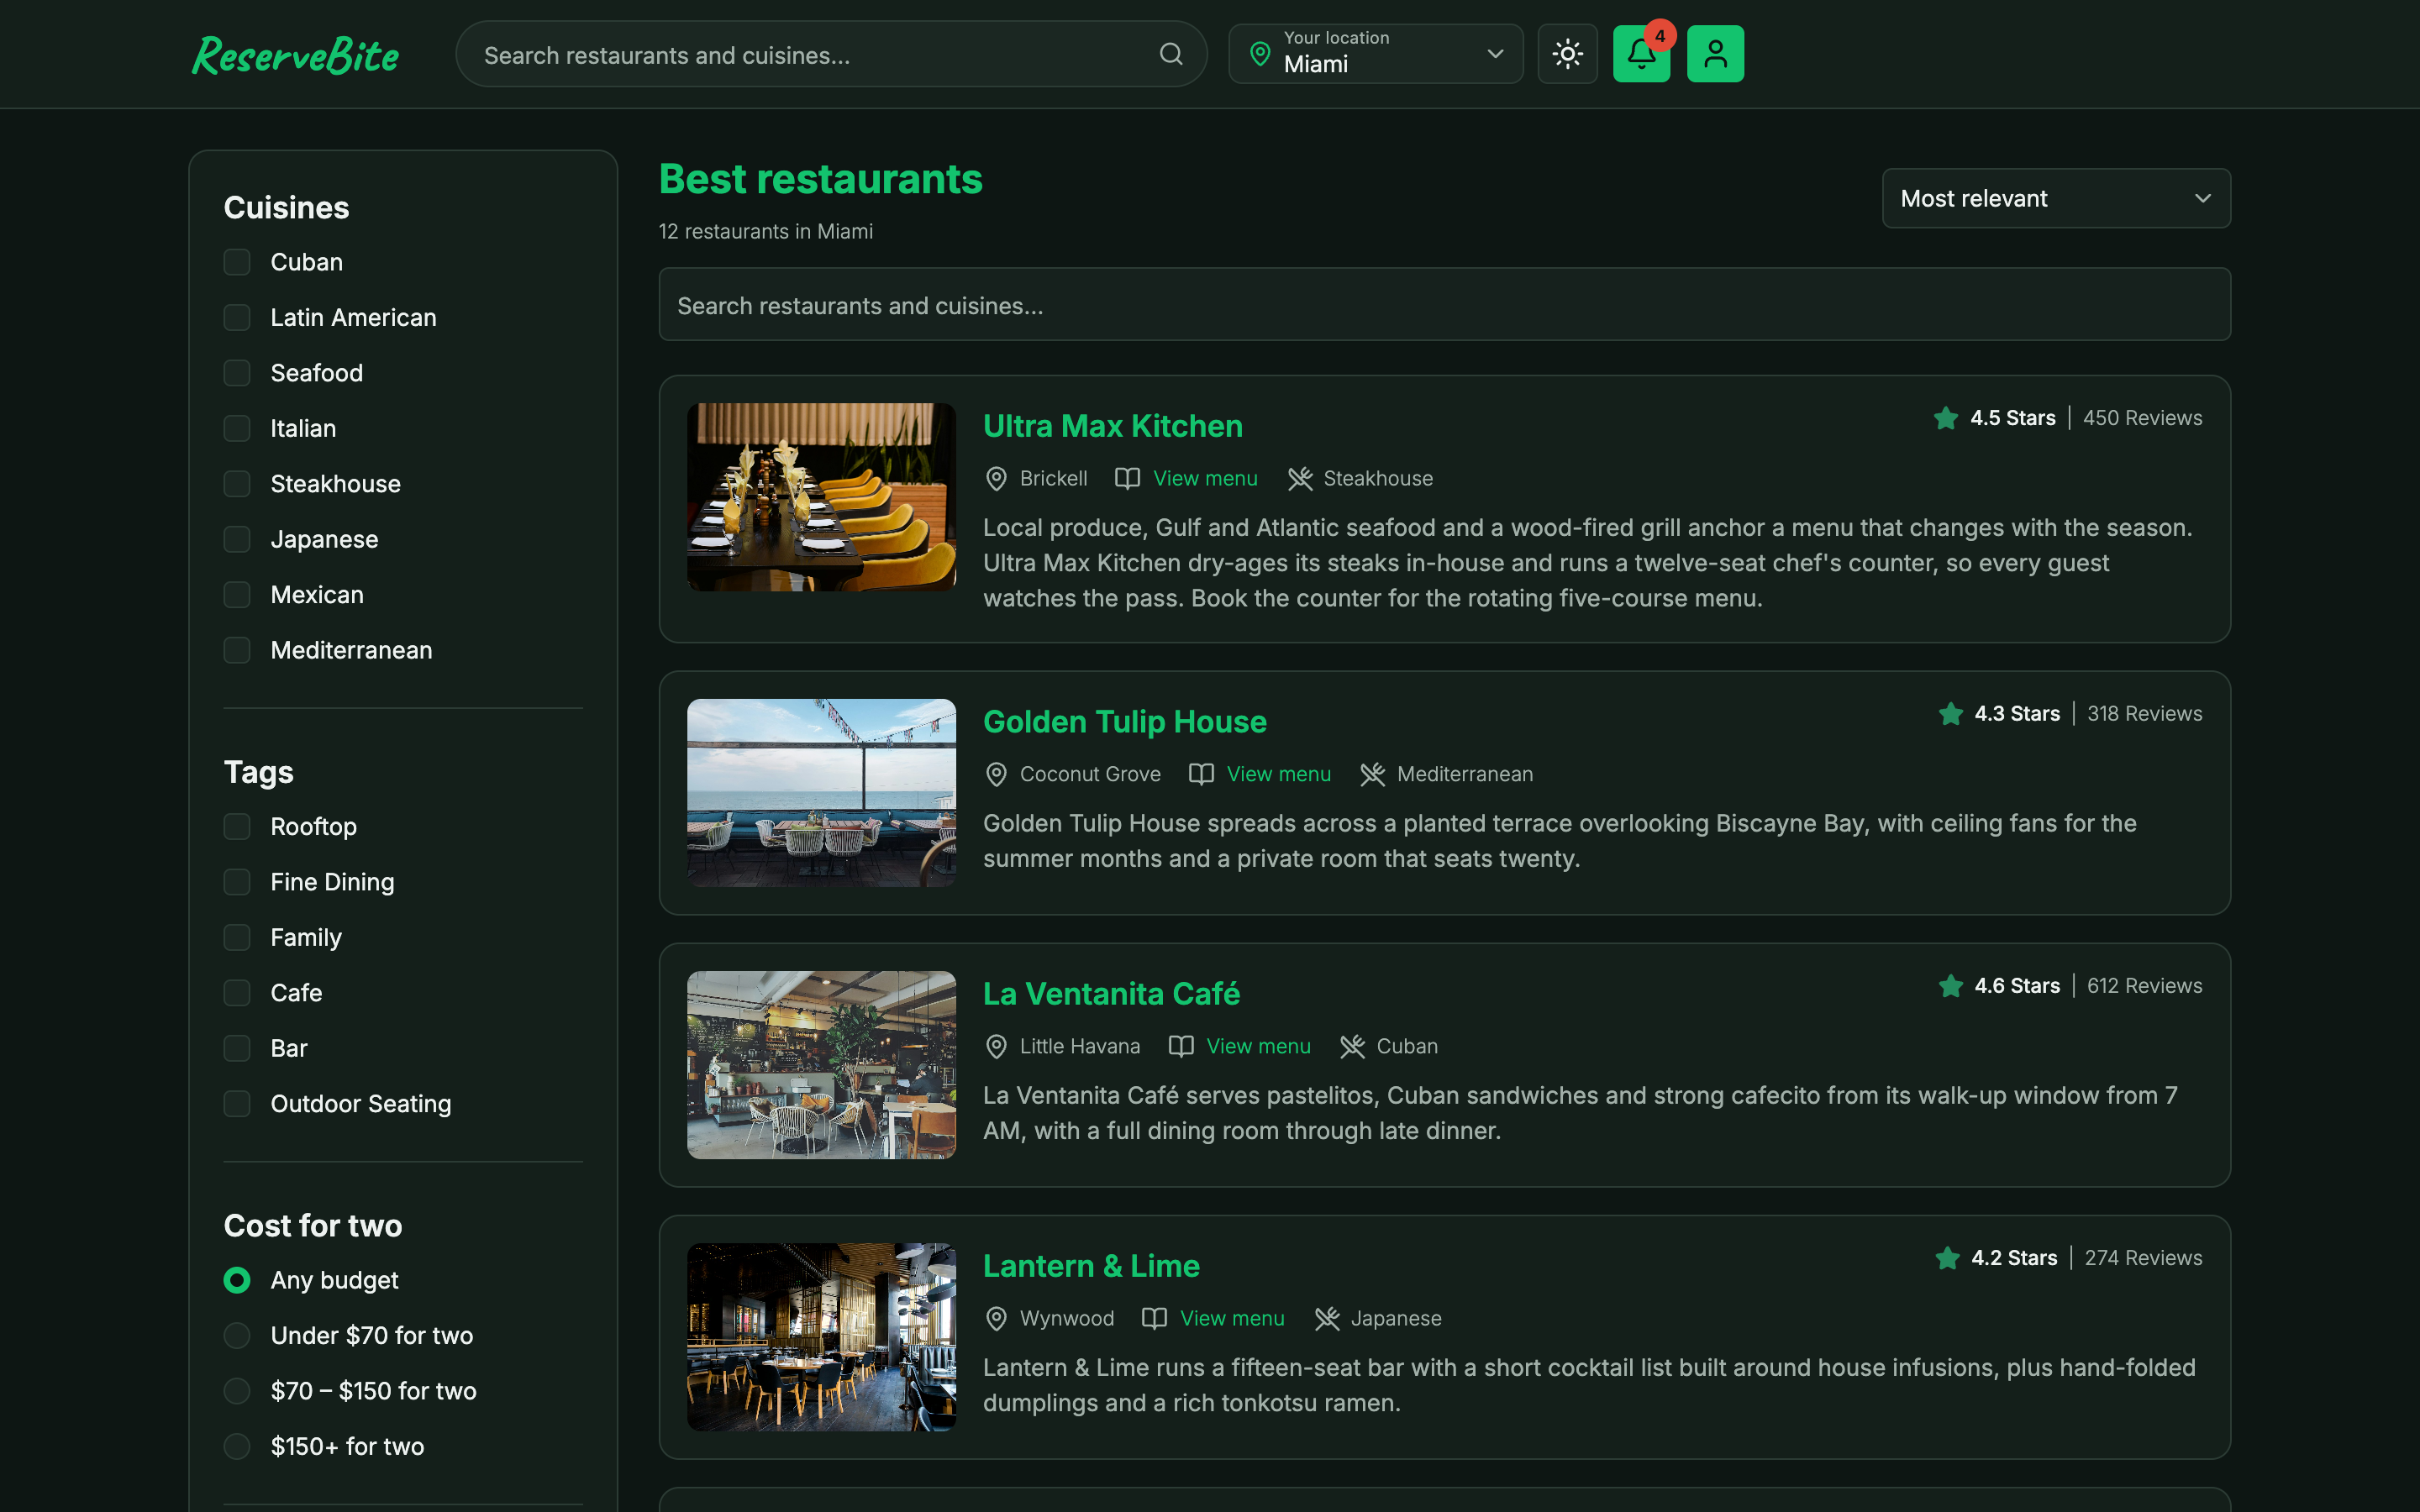
Task: Expand the Most relevant sort dropdown
Action: pyautogui.click(x=2056, y=198)
